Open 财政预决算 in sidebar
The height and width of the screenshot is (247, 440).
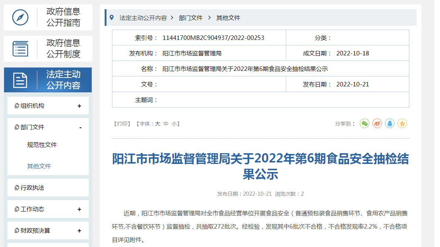click(35, 230)
